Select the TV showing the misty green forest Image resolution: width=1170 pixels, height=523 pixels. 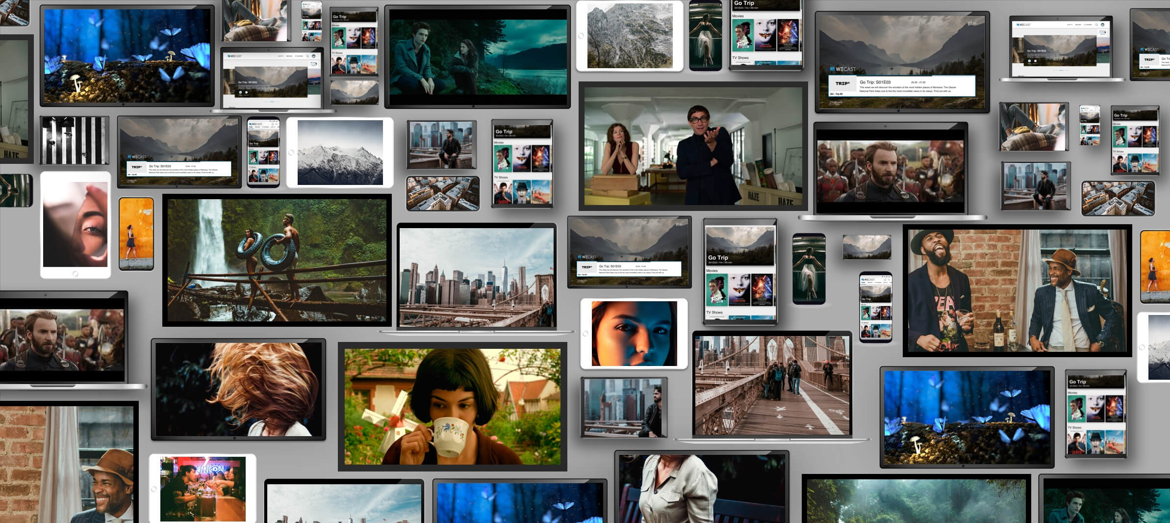(916, 499)
